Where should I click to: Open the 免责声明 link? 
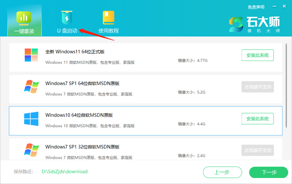256,7
